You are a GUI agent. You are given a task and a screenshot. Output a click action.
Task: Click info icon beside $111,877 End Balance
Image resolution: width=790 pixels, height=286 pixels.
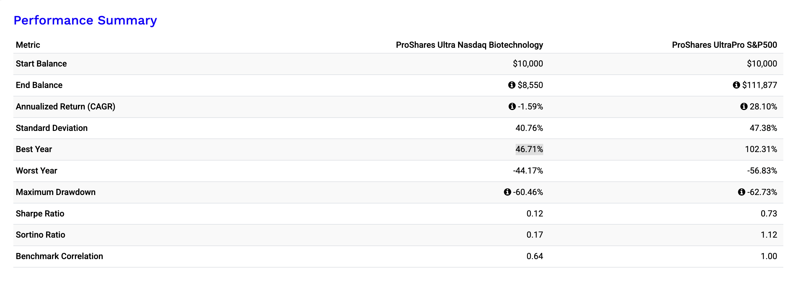tap(736, 85)
